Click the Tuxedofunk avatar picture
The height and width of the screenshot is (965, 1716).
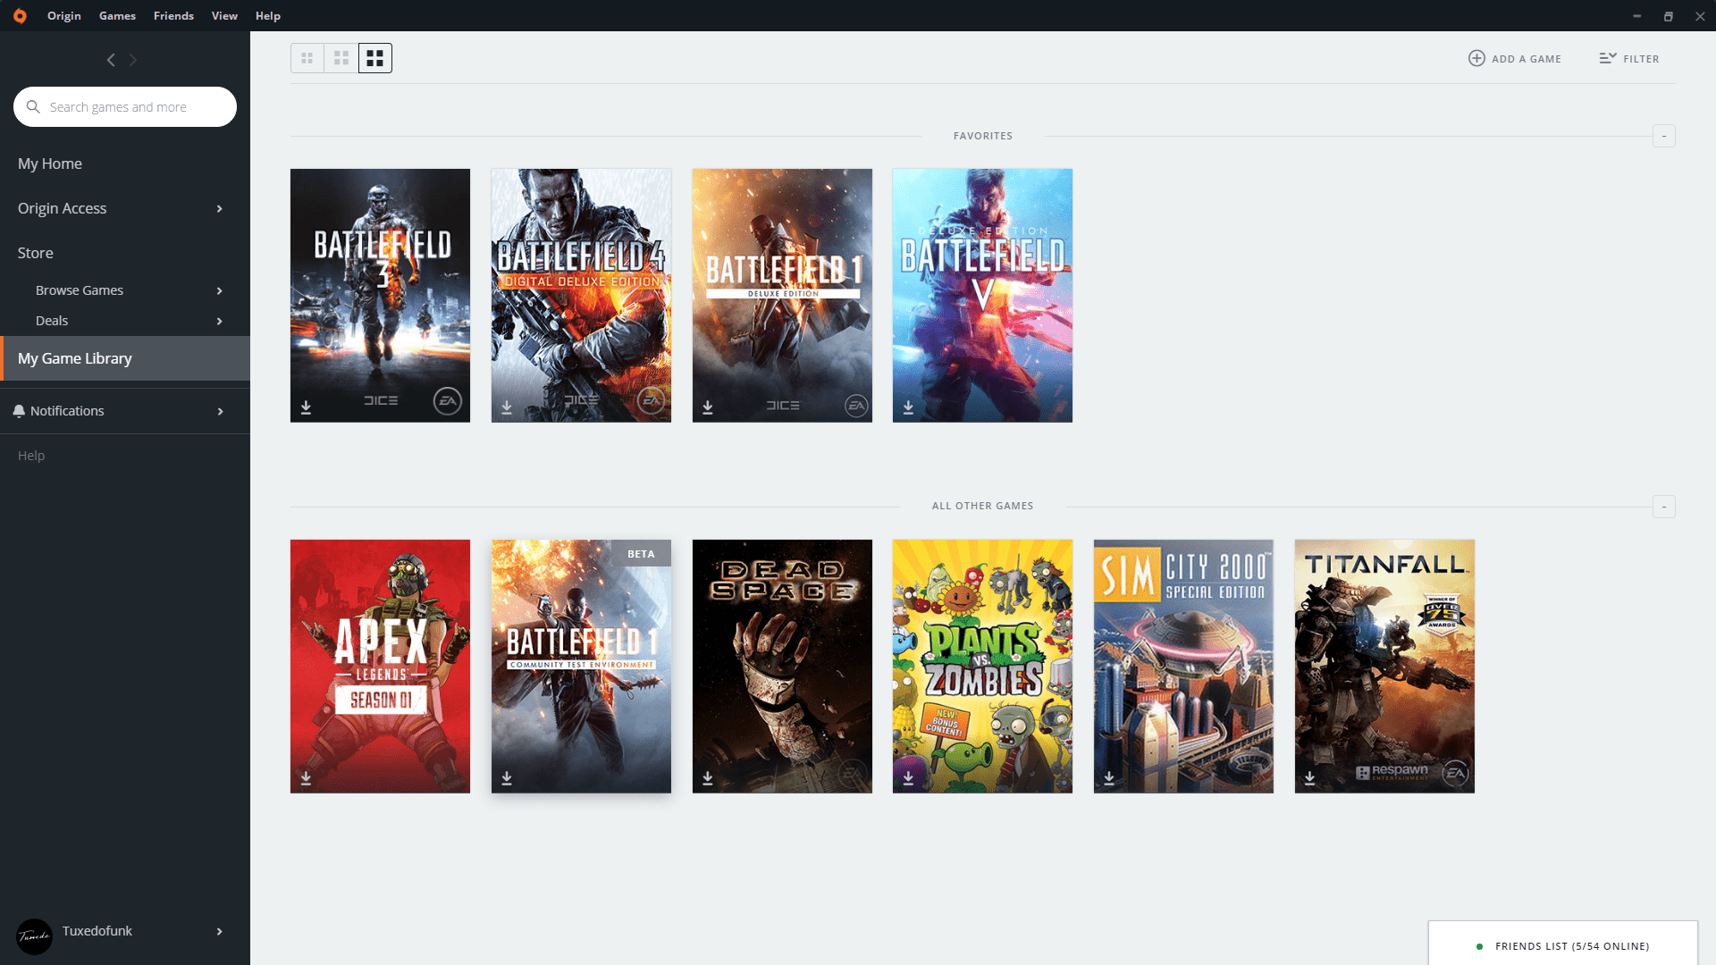coord(35,936)
